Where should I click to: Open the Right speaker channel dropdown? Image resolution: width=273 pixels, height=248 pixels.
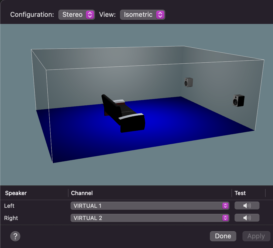tap(150, 218)
